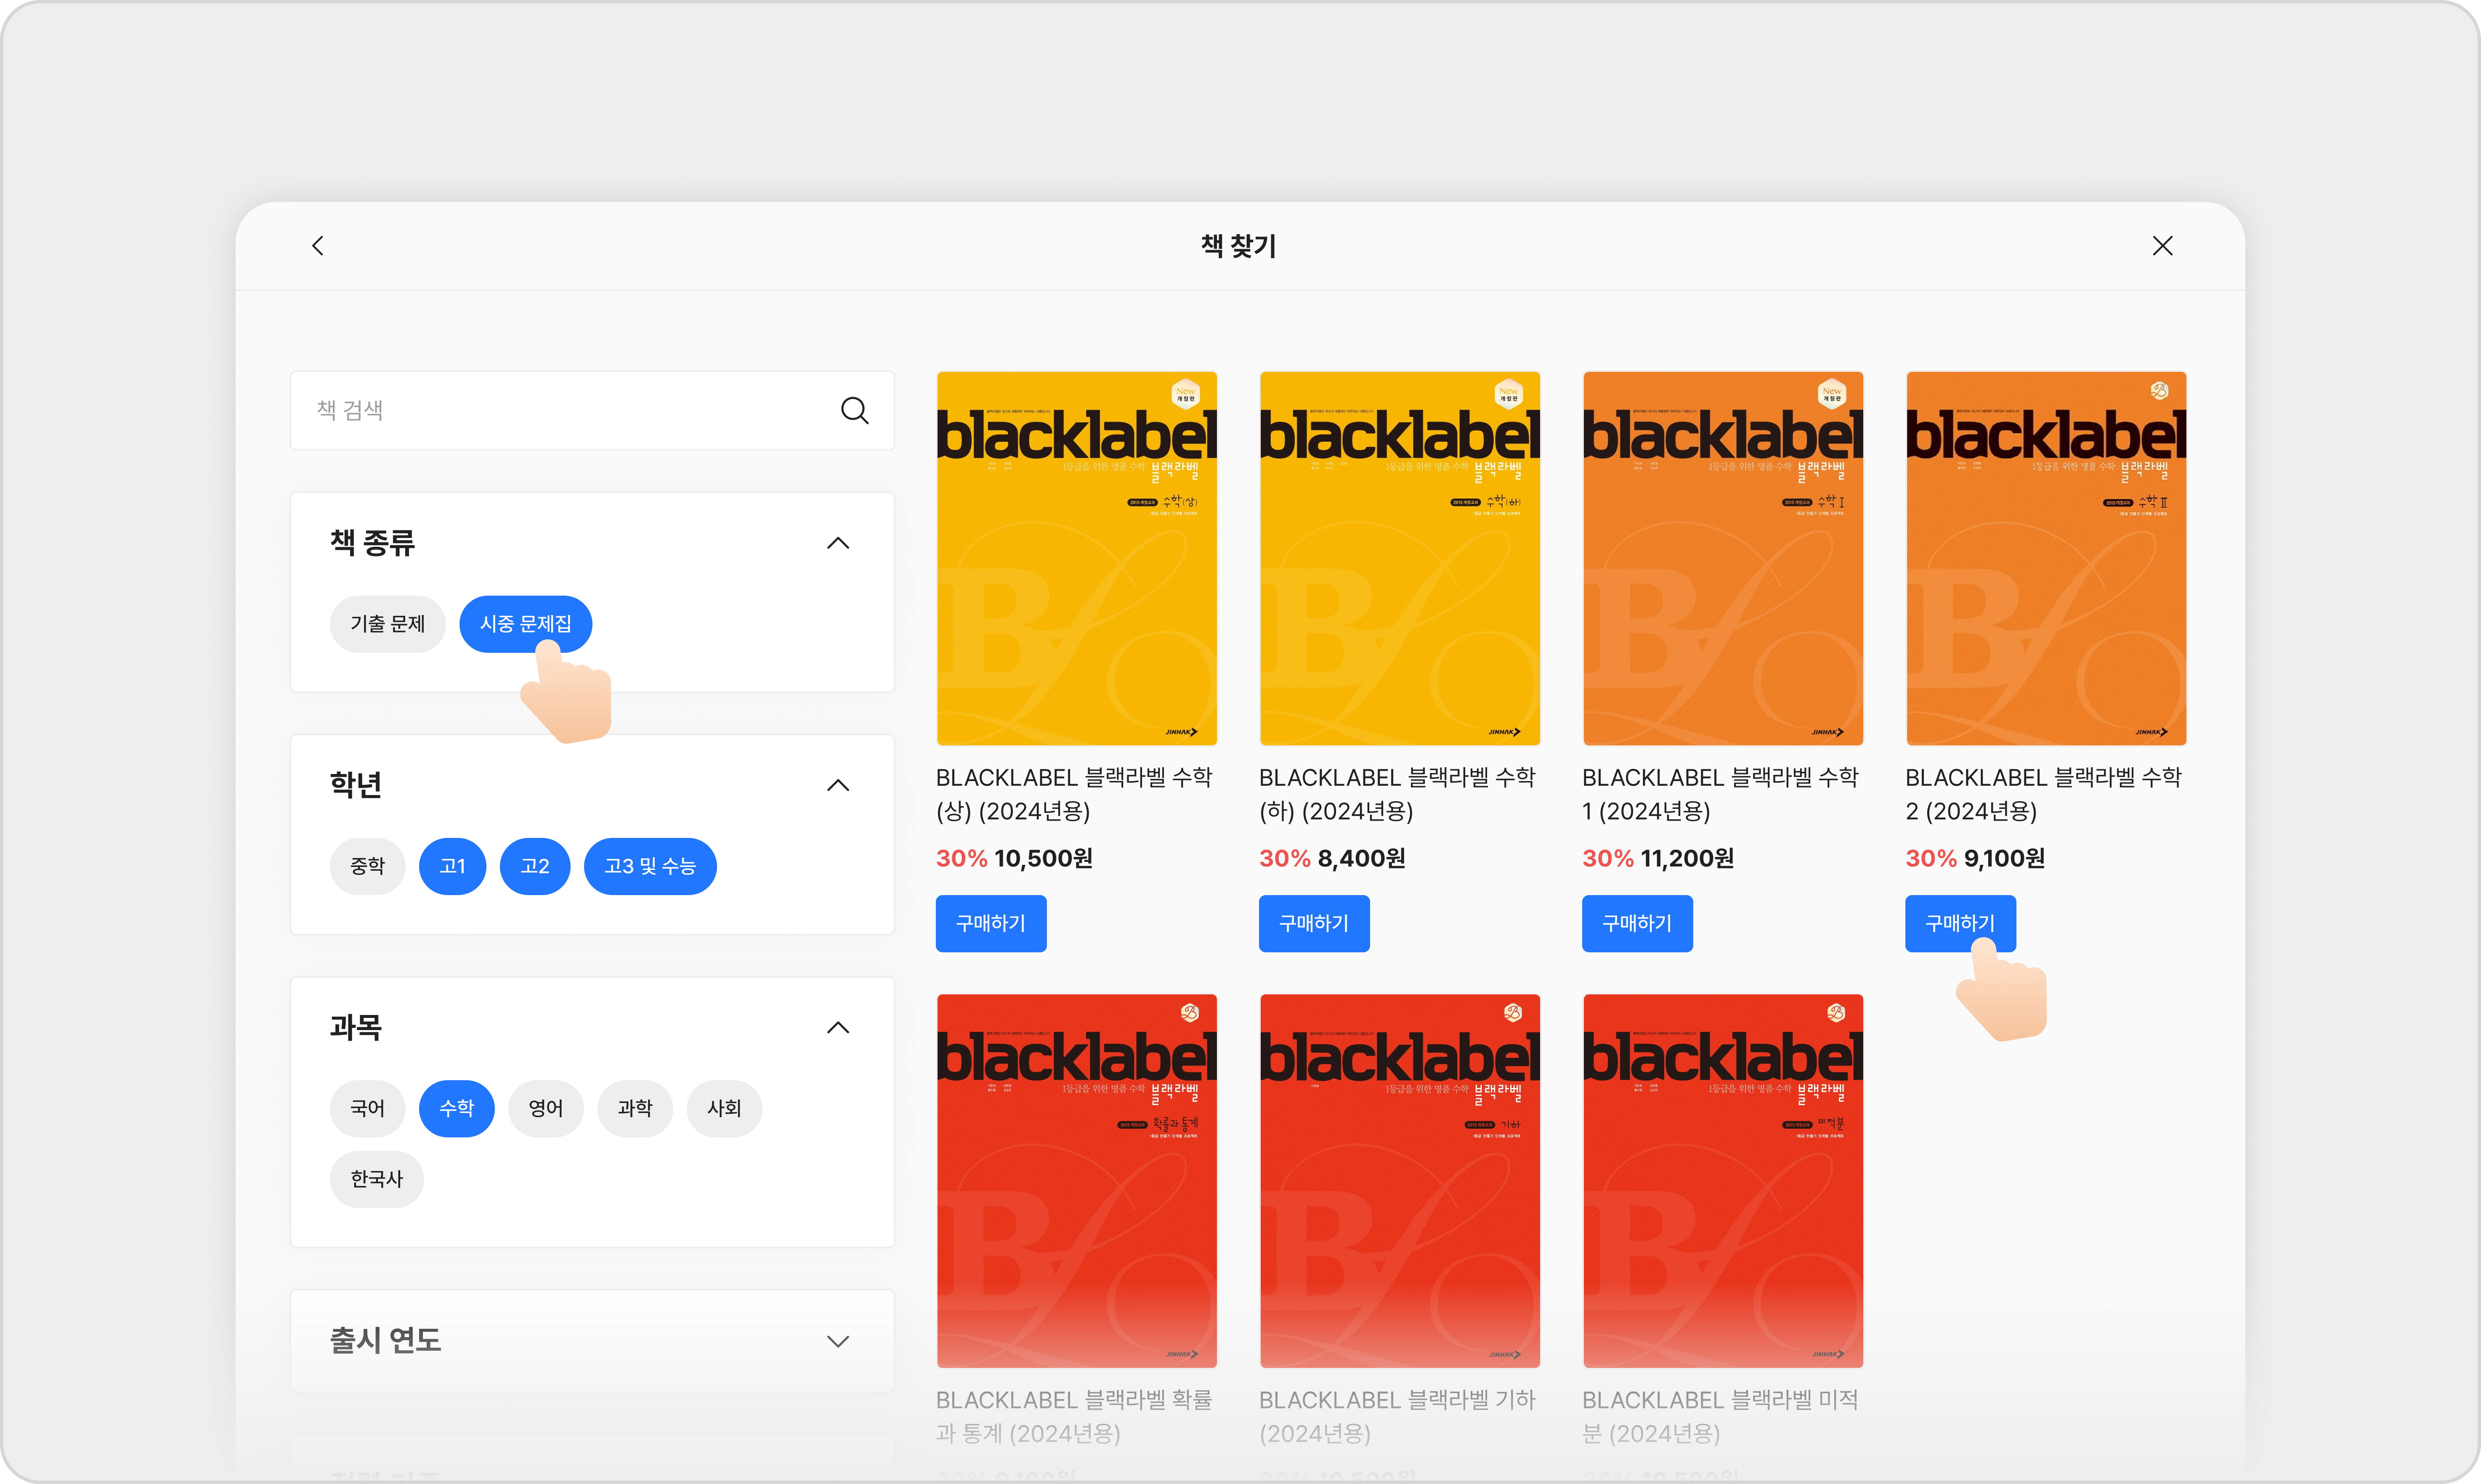Deselect the 시중 문제집 filter chip
This screenshot has width=2481, height=1484.
click(x=525, y=624)
